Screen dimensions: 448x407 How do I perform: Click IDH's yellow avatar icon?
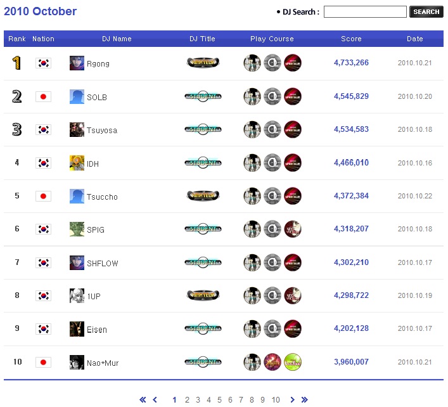tap(77, 163)
